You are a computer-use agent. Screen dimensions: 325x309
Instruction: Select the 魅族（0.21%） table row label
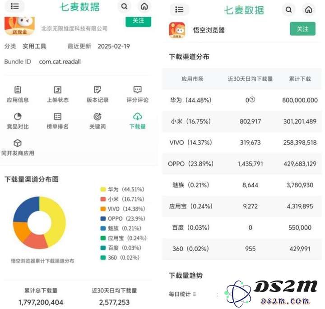[191, 185]
